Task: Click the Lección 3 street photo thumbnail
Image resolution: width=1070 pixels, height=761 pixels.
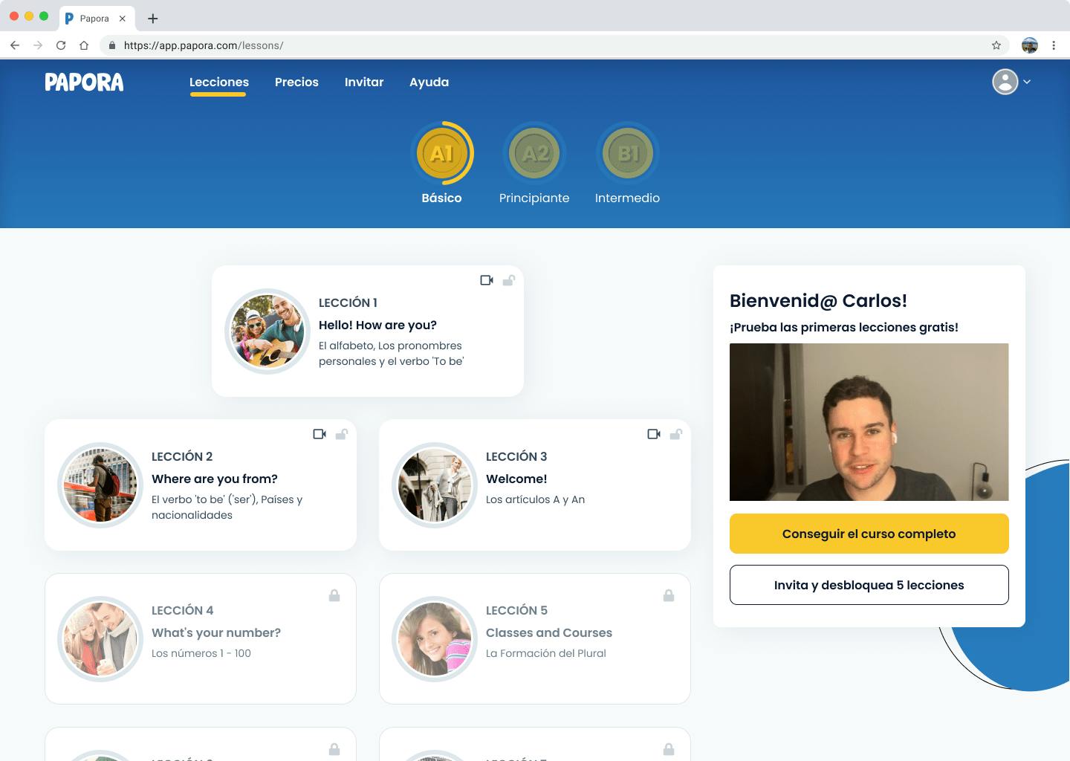Action: click(435, 485)
